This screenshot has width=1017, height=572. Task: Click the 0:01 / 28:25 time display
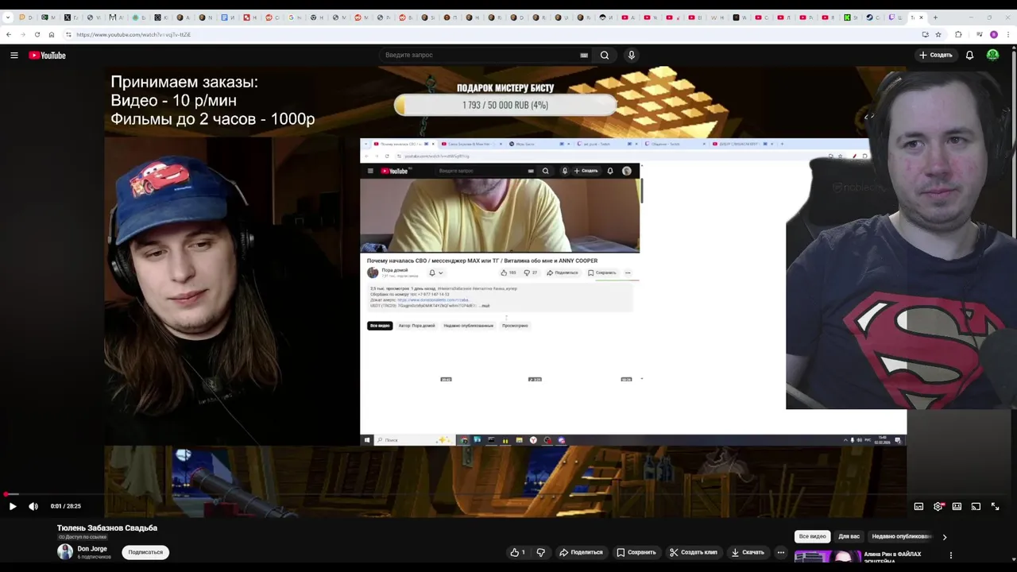click(65, 506)
